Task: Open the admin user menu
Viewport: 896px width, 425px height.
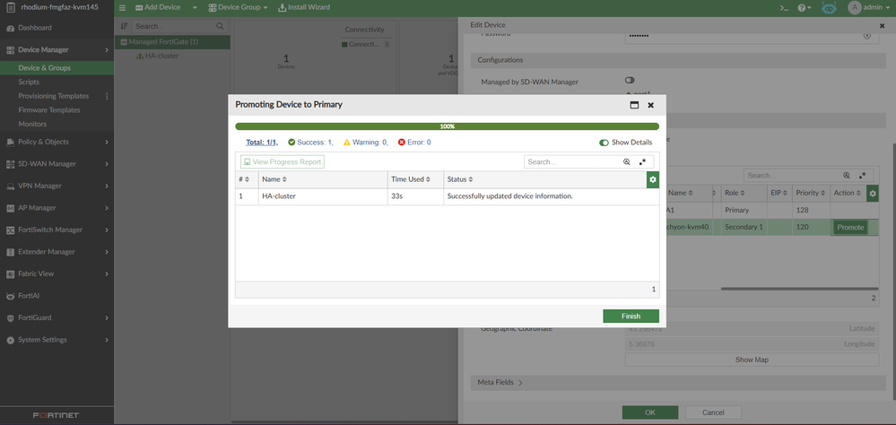Action: pos(868,7)
